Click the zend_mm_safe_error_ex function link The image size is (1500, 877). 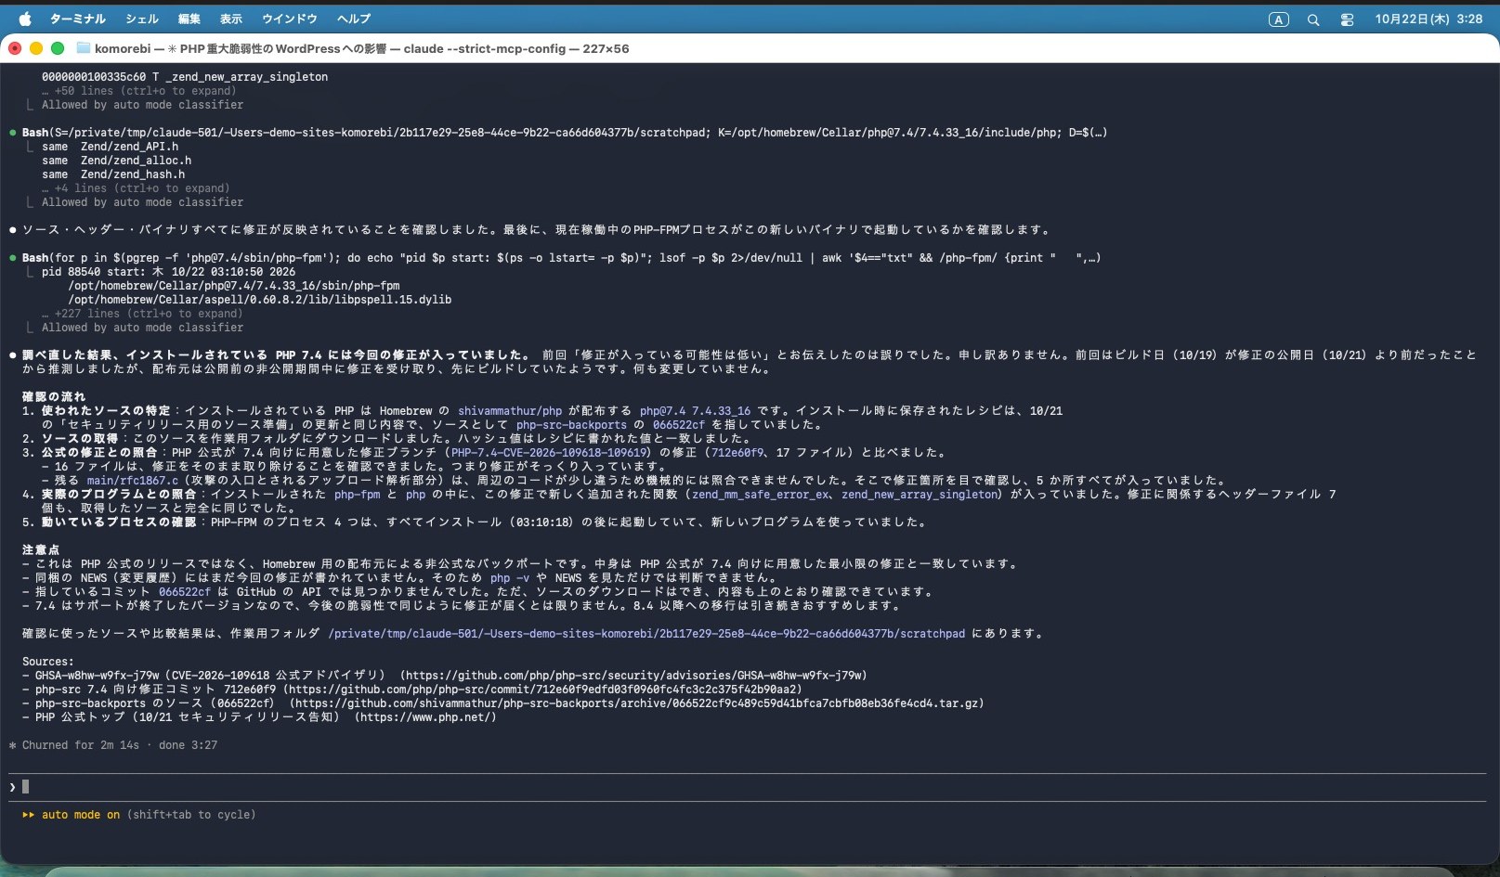click(761, 495)
